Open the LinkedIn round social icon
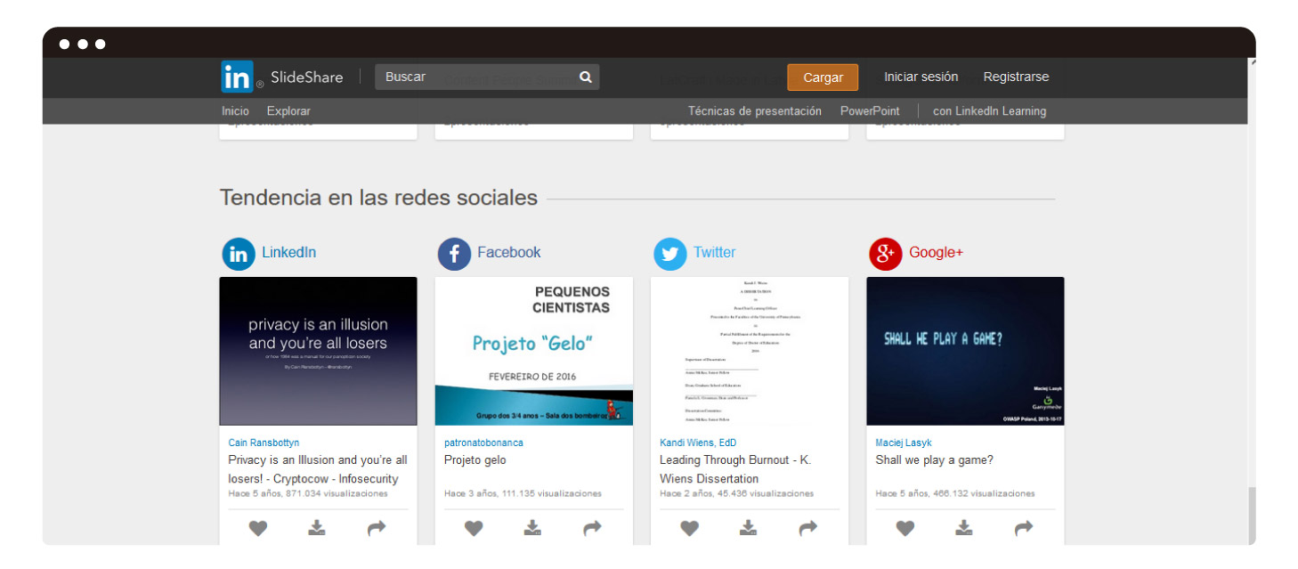This screenshot has height=569, width=1298. [x=238, y=254]
